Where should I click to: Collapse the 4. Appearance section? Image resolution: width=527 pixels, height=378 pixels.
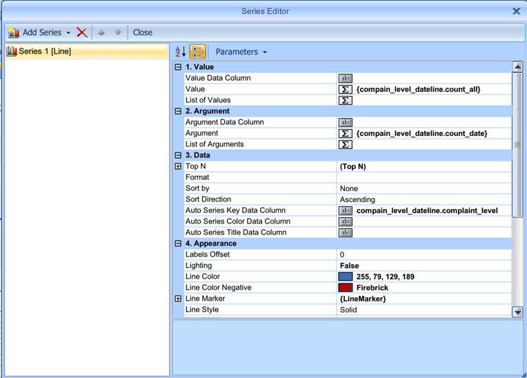click(178, 243)
